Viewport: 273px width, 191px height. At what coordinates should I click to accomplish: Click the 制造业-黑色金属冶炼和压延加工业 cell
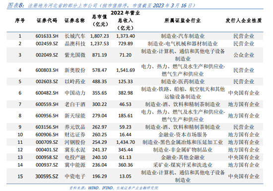(183, 142)
